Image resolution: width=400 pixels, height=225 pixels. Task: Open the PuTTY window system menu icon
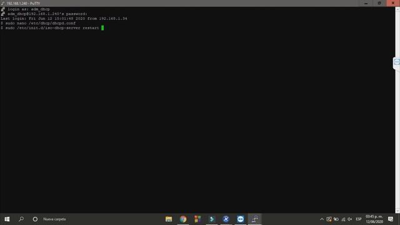(2, 3)
